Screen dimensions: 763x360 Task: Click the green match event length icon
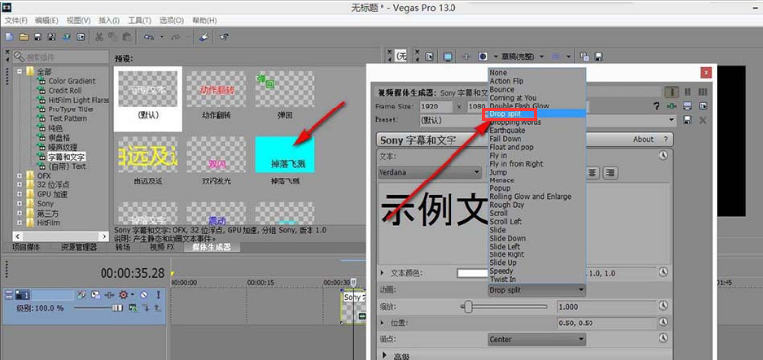coord(672,106)
